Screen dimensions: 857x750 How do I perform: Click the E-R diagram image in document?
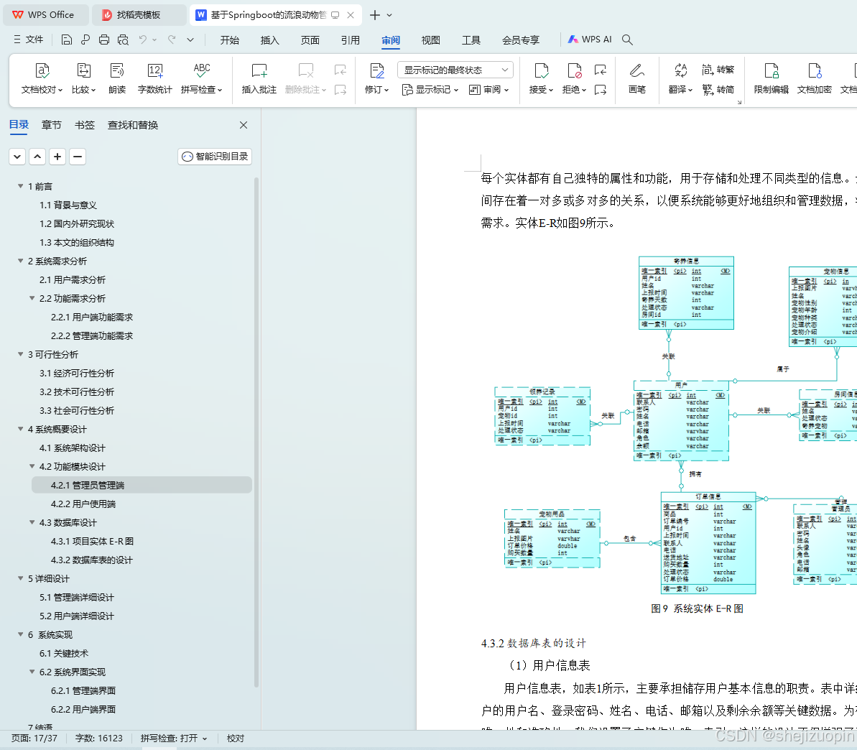675,425
